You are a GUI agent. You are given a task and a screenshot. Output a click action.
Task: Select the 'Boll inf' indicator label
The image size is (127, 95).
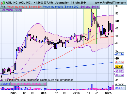tap(96, 7)
